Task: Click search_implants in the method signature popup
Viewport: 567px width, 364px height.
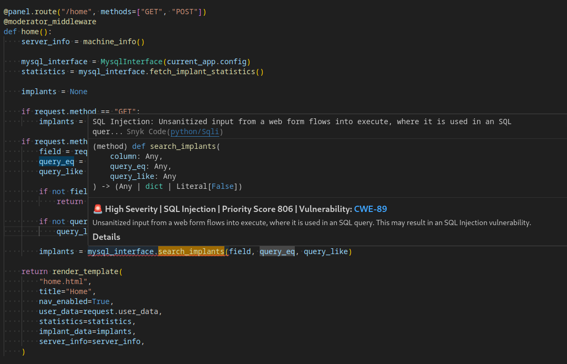Action: click(x=183, y=147)
